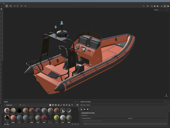170x128 pixels.
Task: Click the XYZ axis gizmo in viewport
Action: (166, 96)
